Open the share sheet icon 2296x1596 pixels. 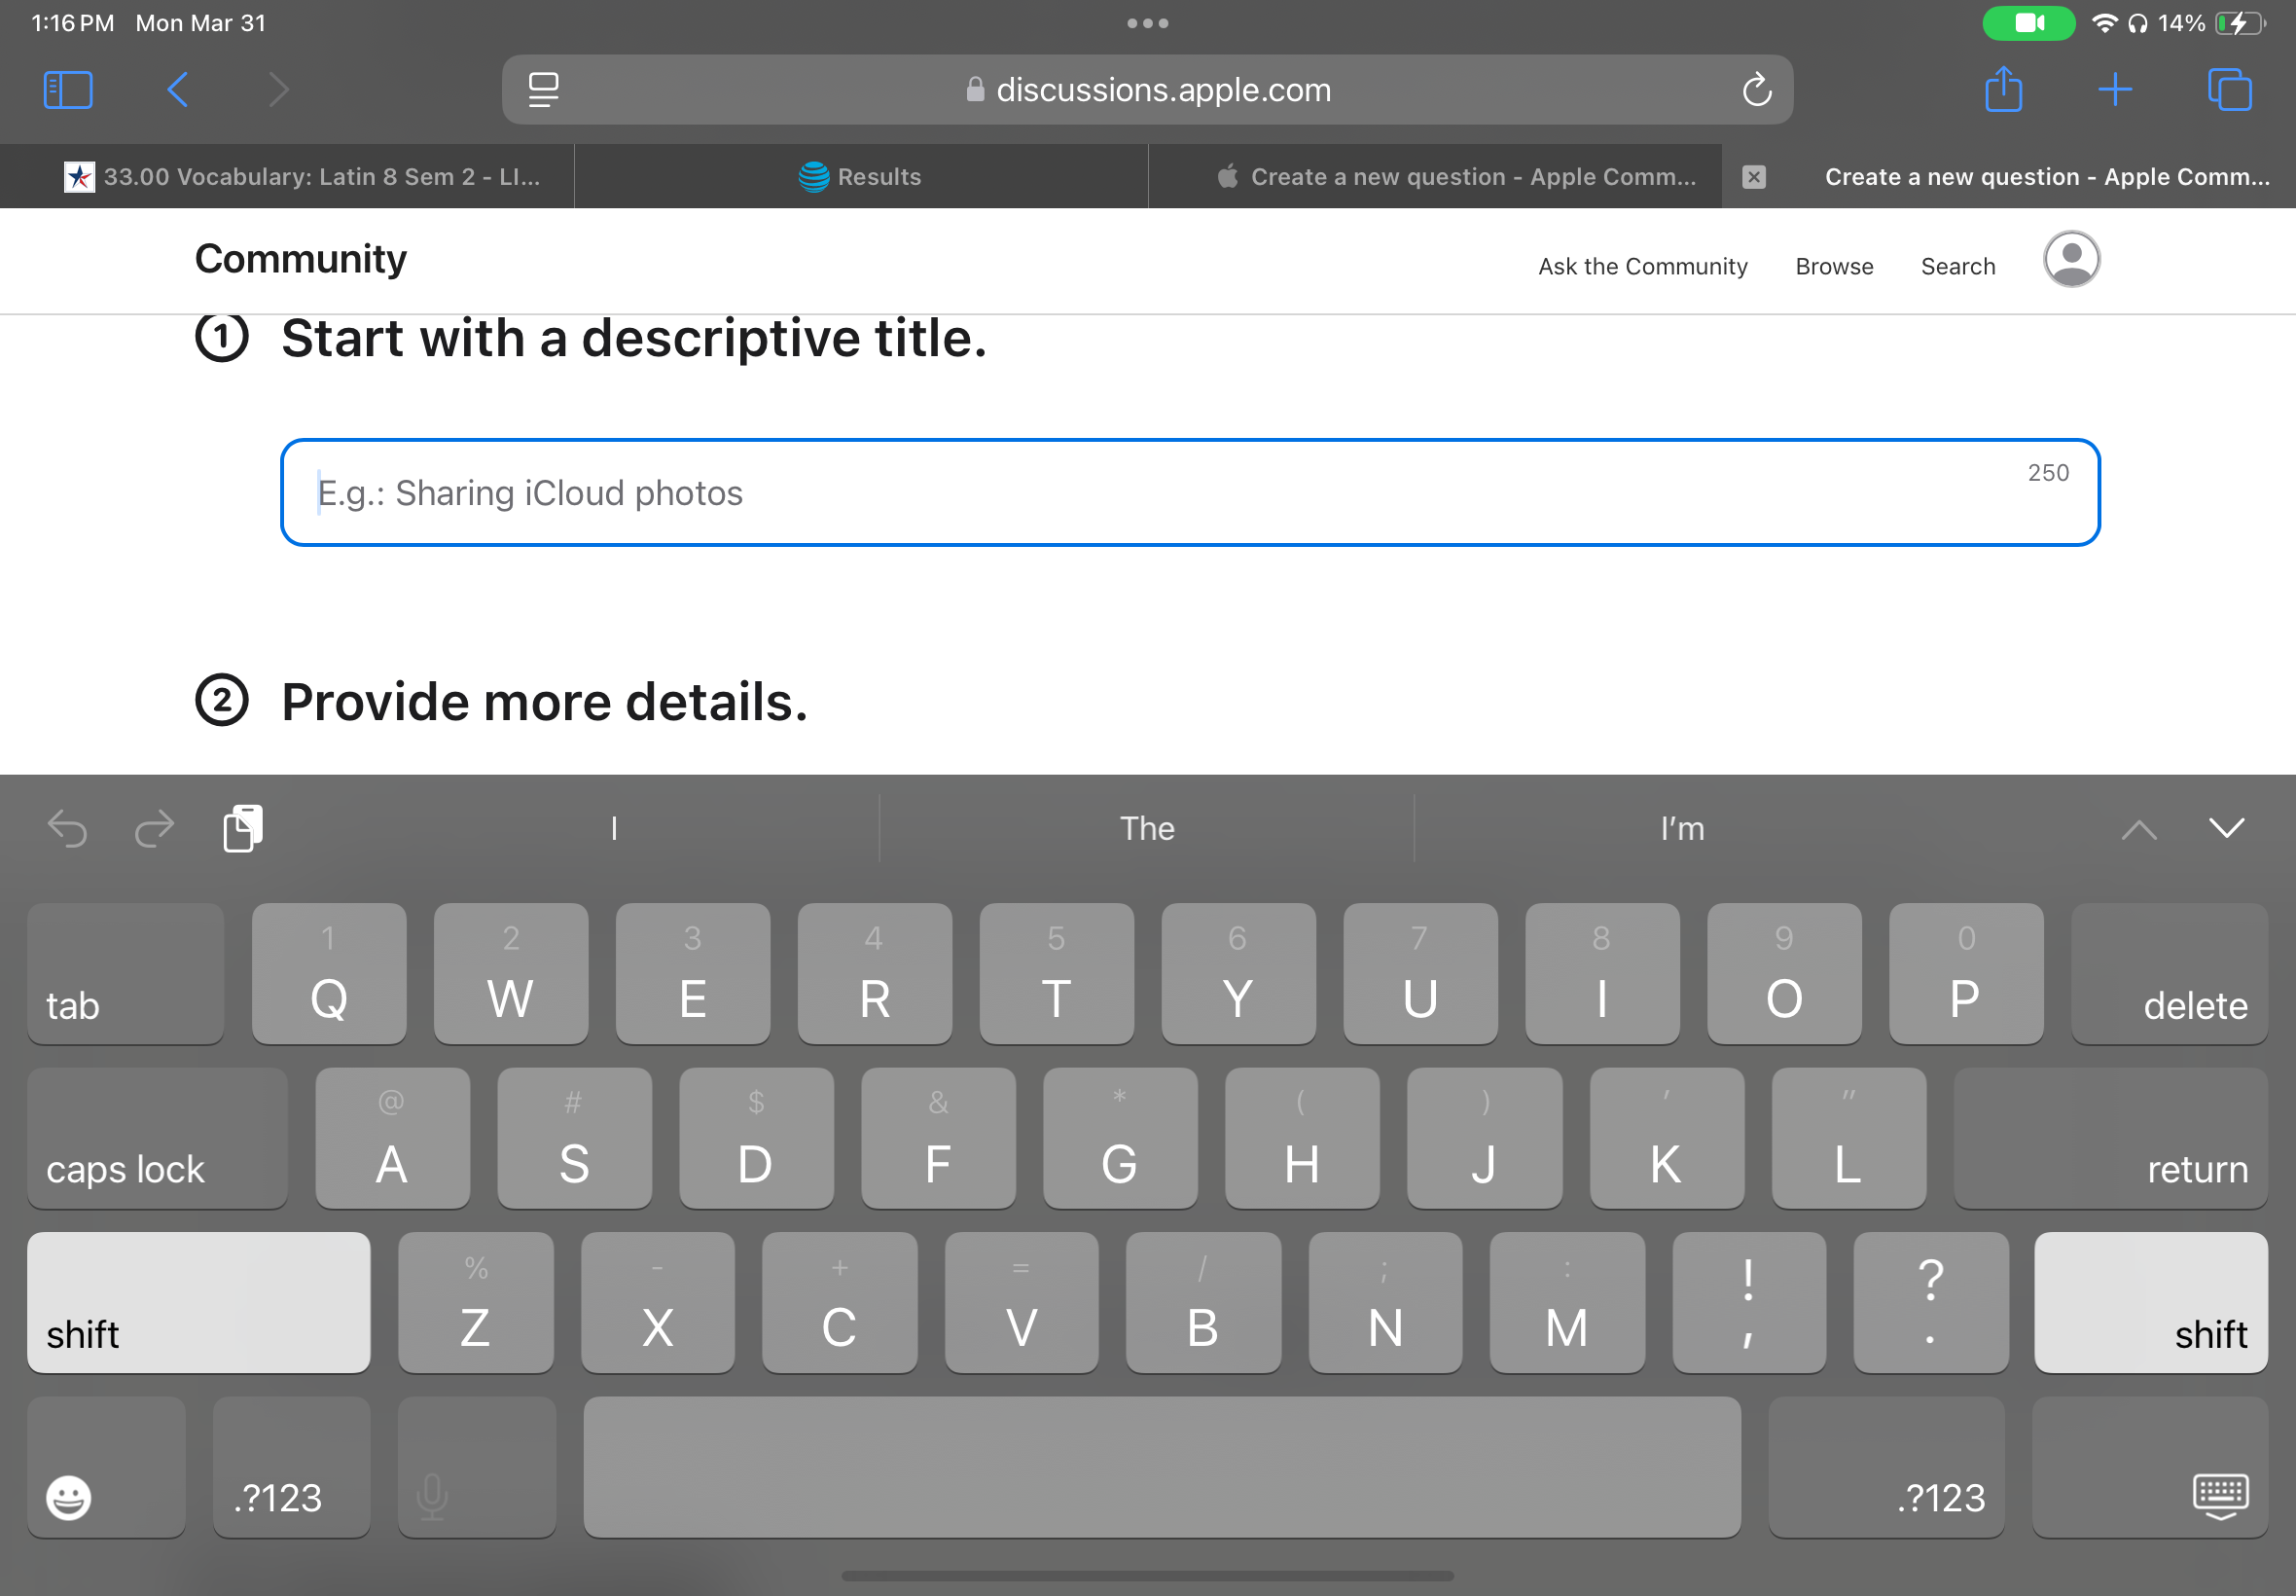pos(2003,90)
